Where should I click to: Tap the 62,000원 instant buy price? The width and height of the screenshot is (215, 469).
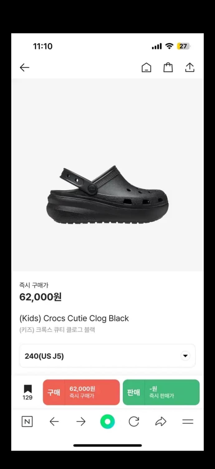[x=41, y=297]
